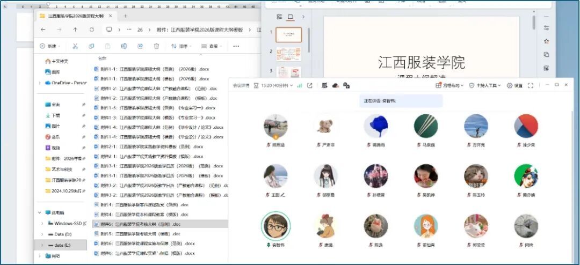Click the copy icon in presentation right sidebar

tap(546, 55)
